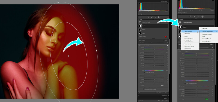Collapse the Masks section triangle in left panel
This screenshot has height=102, width=218.
pyautogui.click(x=139, y=20)
